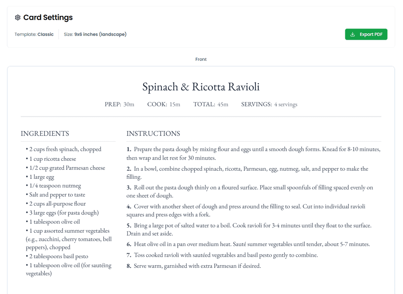This screenshot has height=294, width=403.
Task: Open the 9x6 inches size setting
Action: pyautogui.click(x=100, y=34)
